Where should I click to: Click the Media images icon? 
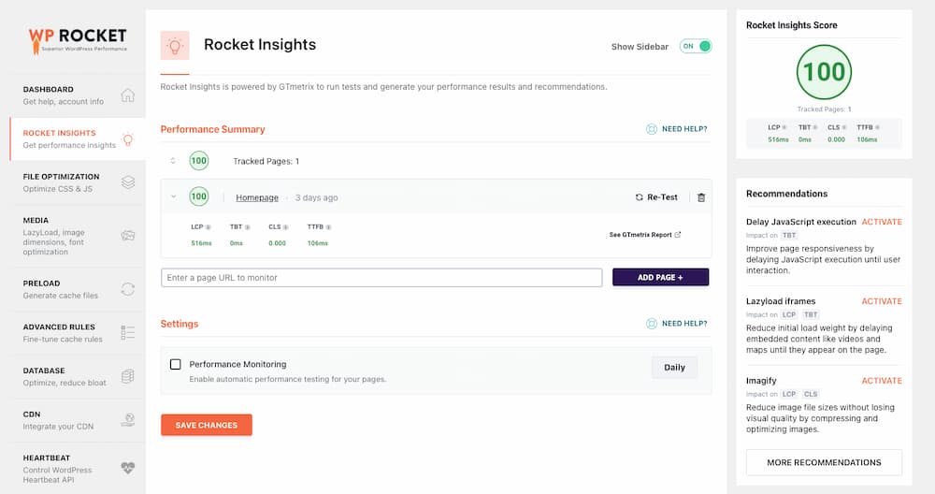click(x=127, y=235)
